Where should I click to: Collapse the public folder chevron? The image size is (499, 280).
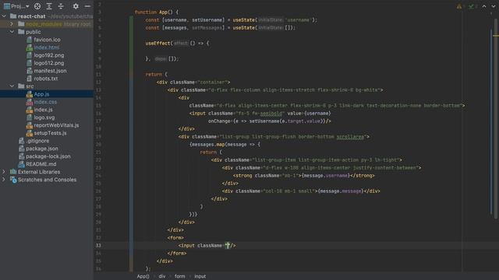click(12, 32)
